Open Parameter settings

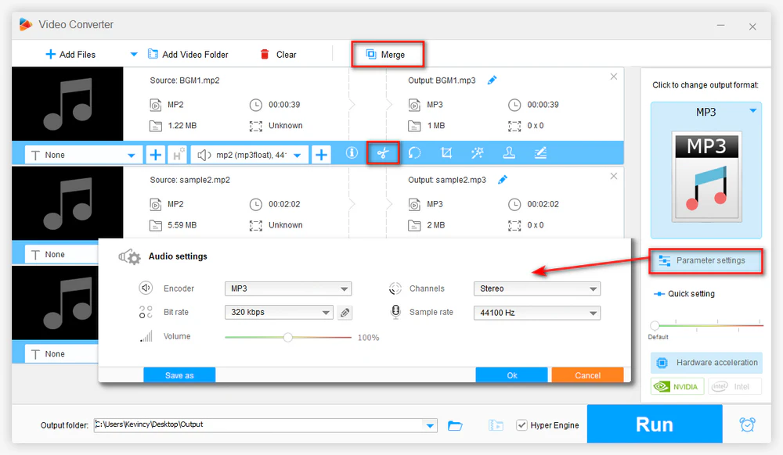[x=706, y=260]
